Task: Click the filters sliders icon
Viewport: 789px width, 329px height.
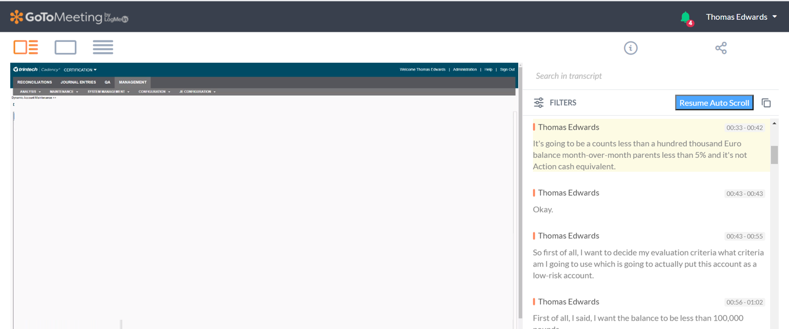Action: [x=538, y=102]
